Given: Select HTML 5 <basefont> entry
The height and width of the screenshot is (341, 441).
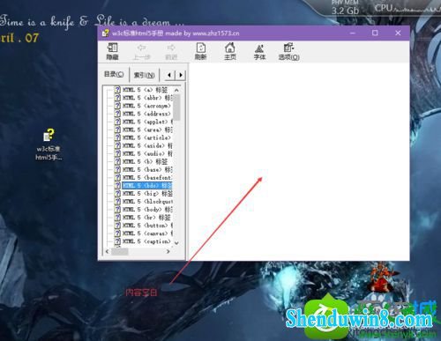Looking at the screenshot, I should pos(143,177).
